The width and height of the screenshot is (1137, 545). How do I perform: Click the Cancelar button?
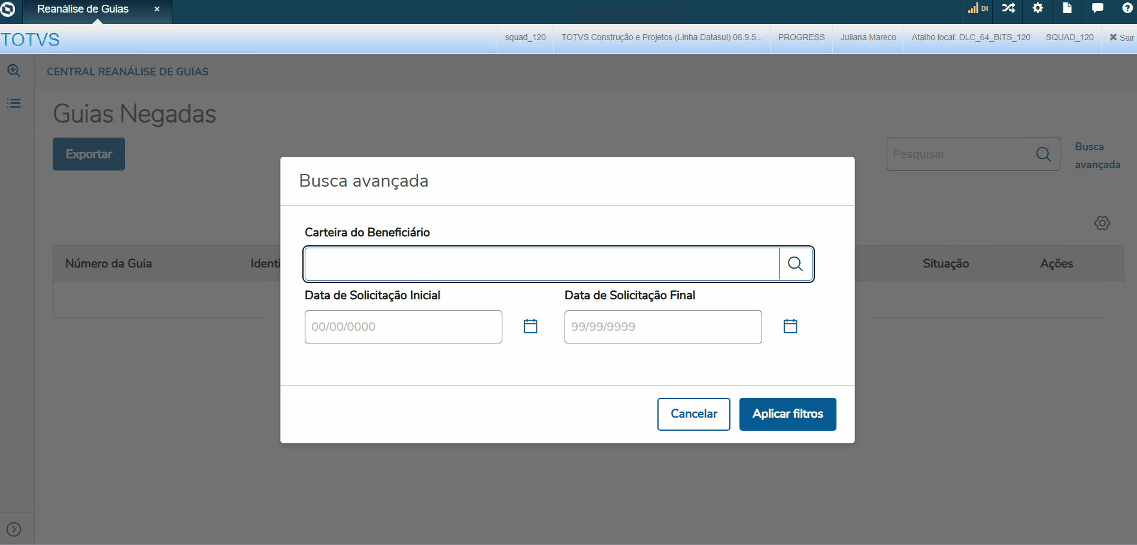coord(694,414)
